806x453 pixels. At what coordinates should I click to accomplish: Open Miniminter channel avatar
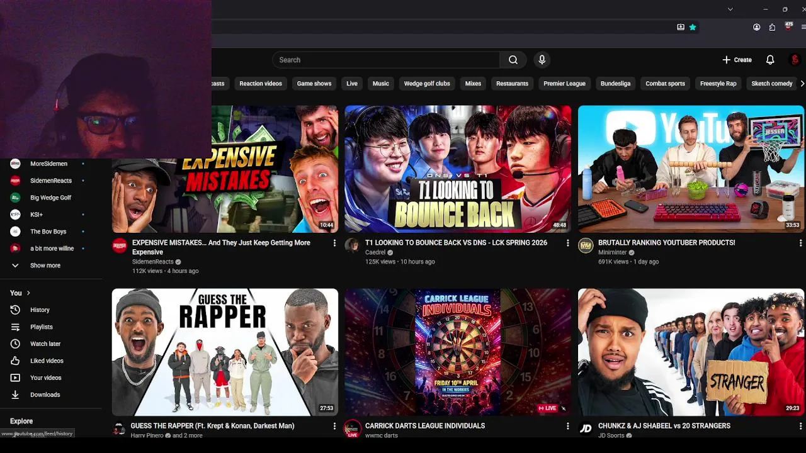586,245
